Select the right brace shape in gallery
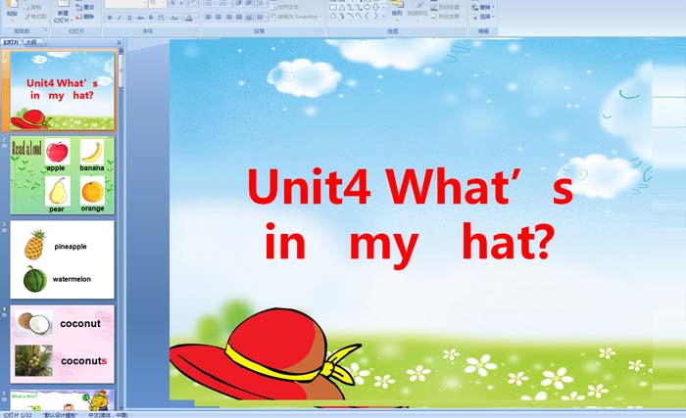Viewport: 686px width, 418px height. (375, 16)
